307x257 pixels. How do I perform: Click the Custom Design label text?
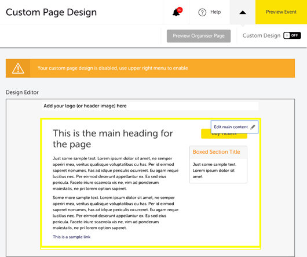pyautogui.click(x=261, y=35)
